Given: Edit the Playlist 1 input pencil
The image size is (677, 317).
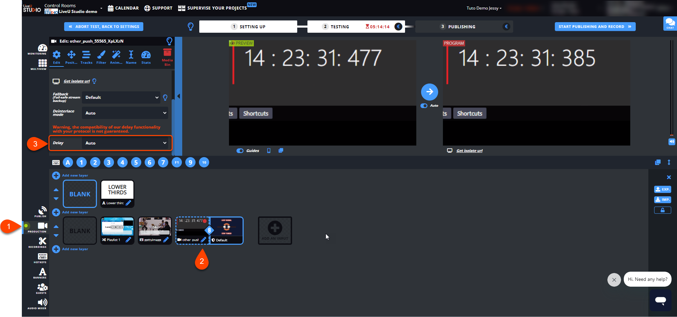Looking at the screenshot, I should tap(129, 240).
